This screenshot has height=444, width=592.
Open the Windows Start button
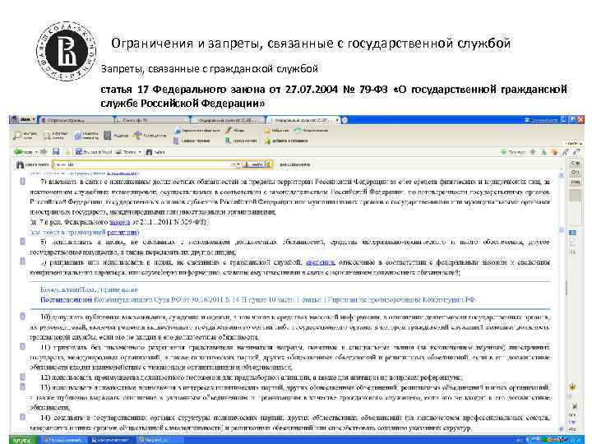[23, 440]
